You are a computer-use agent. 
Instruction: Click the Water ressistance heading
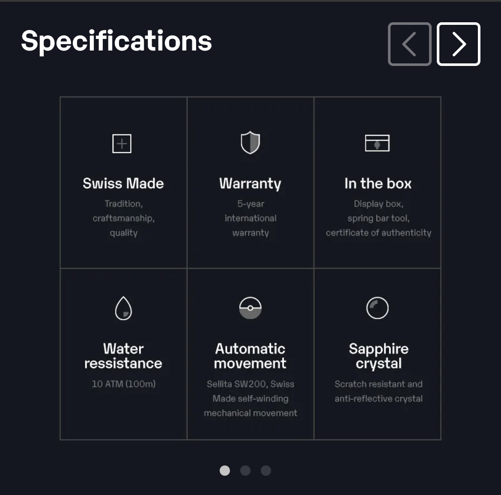(x=123, y=356)
